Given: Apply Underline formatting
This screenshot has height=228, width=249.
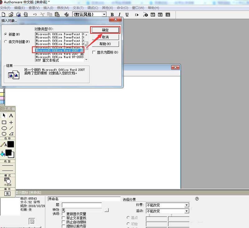Looking at the screenshot, I should coord(127,15).
